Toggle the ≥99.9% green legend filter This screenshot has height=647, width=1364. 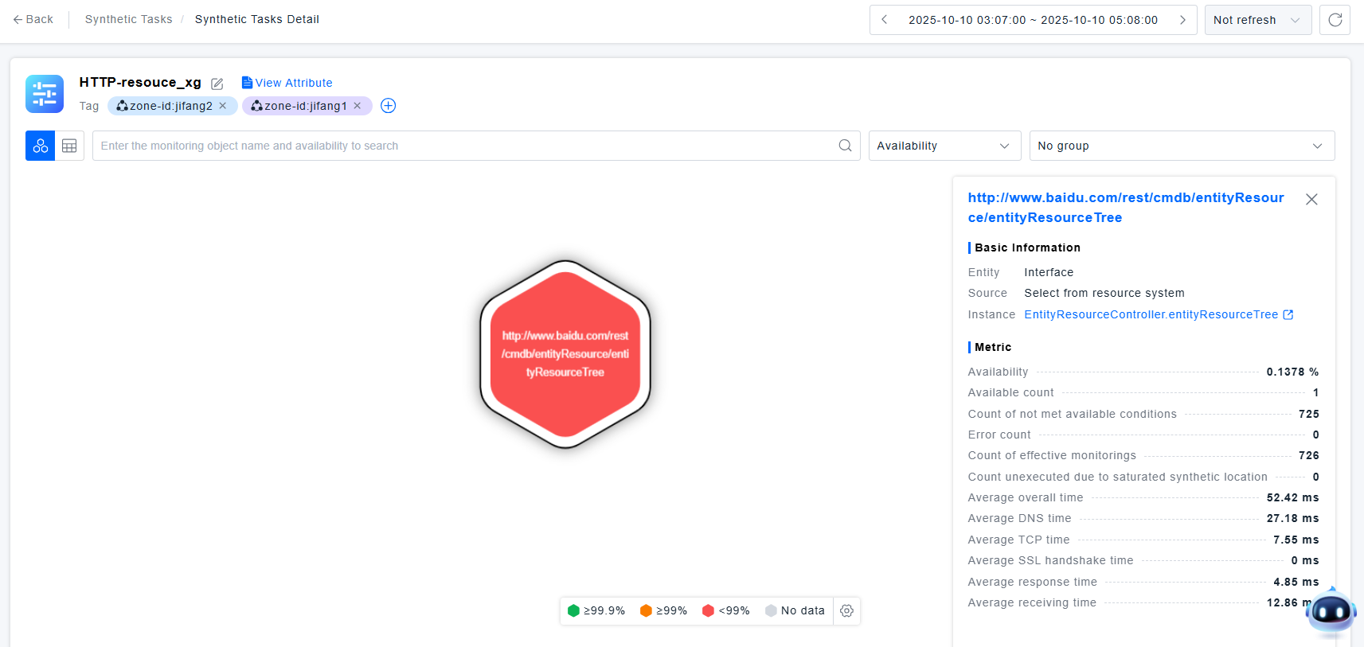click(596, 610)
